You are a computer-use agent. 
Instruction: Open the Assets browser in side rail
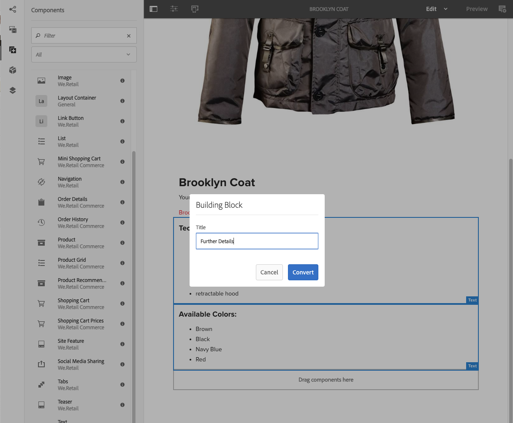(x=13, y=30)
